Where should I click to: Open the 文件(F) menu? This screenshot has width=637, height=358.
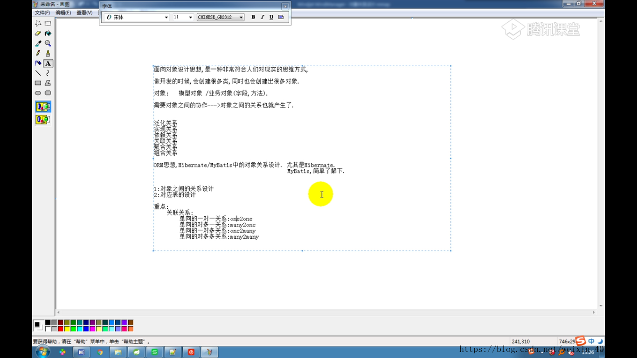pyautogui.click(x=42, y=13)
